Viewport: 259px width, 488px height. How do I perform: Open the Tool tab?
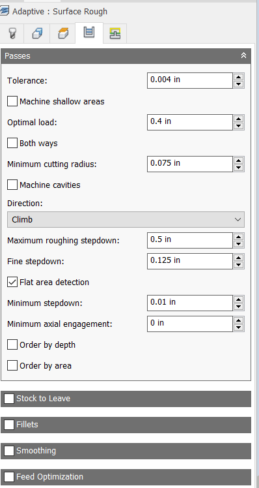12,33
